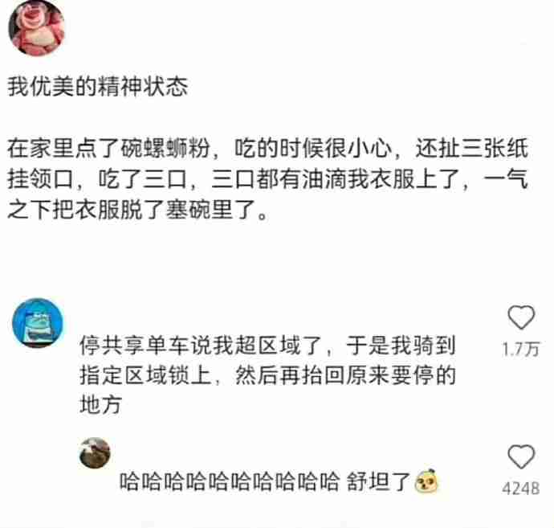554x528 pixels.
Task: Open the small reply author avatar
Action: click(95, 452)
